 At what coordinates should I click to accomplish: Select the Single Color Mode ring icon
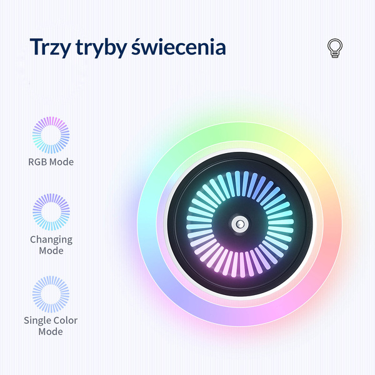pos(51,294)
